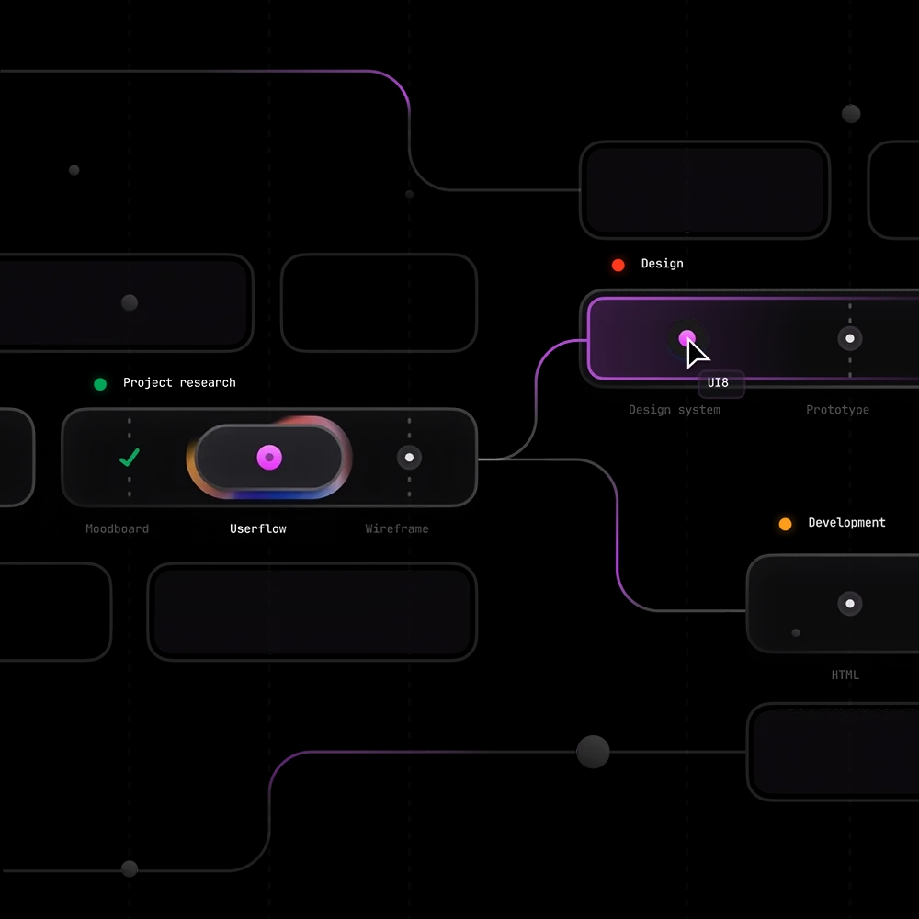
Task: Select the Userflow pink status icon
Action: (x=268, y=457)
